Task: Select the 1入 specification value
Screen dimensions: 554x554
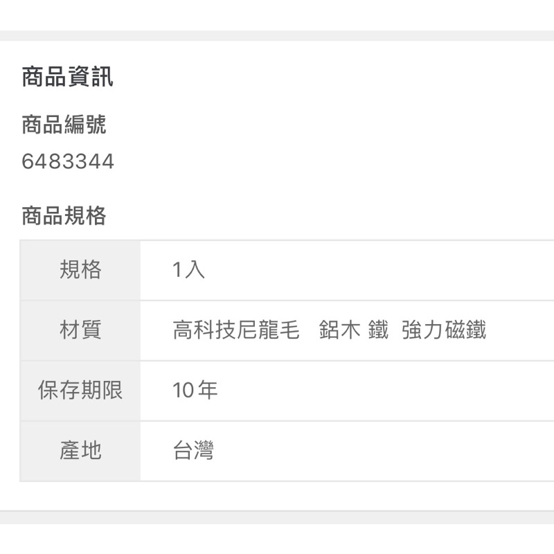Action: pyautogui.click(x=188, y=270)
